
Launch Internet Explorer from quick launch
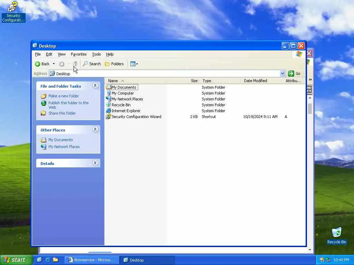click(x=47, y=260)
